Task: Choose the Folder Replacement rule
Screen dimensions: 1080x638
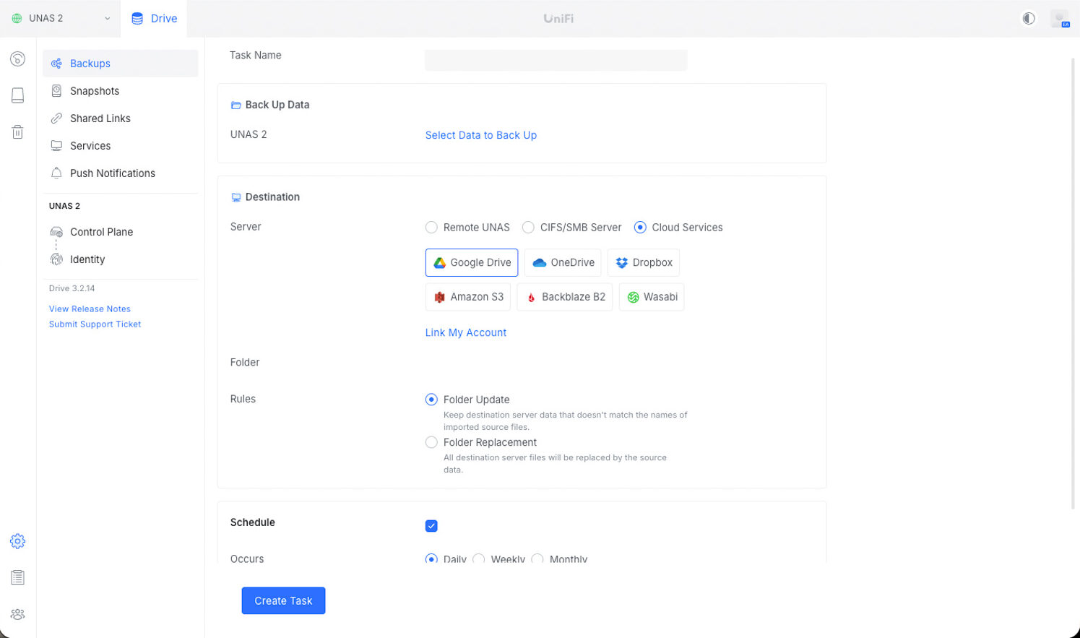Action: pos(431,442)
